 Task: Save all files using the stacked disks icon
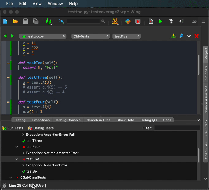[x=36, y=21]
